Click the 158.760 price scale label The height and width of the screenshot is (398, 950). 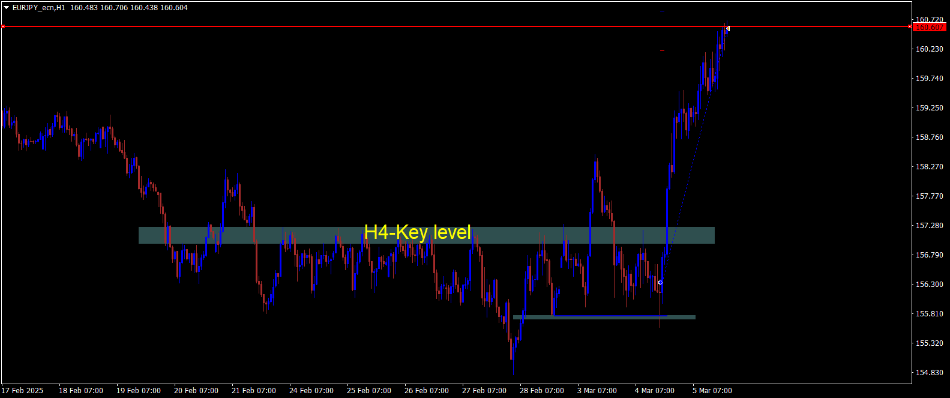929,137
